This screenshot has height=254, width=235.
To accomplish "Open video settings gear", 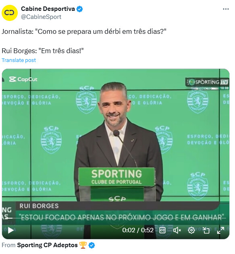I will (x=191, y=230).
